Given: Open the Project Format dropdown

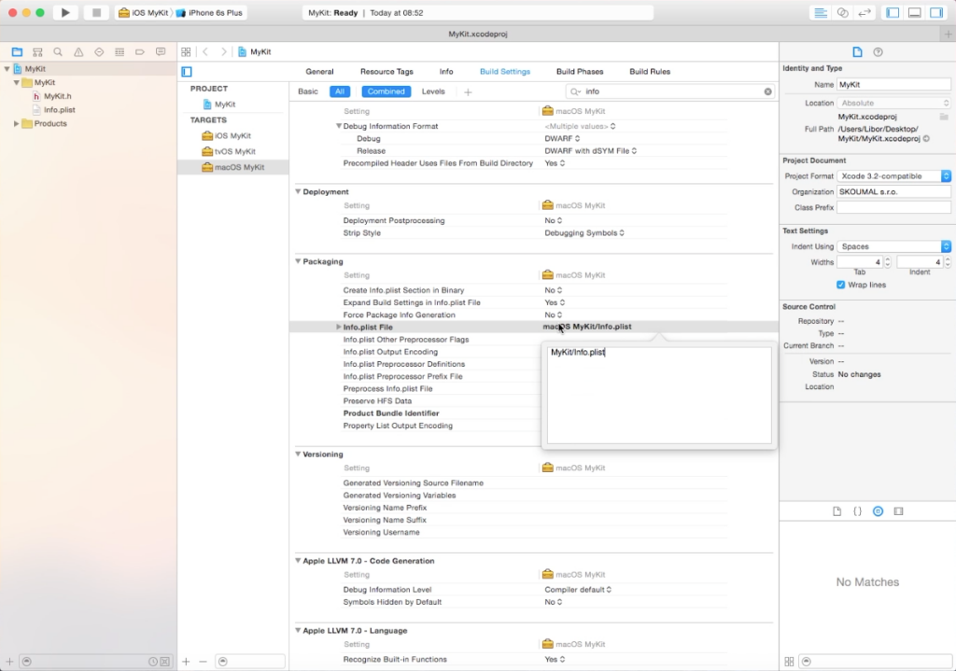Looking at the screenshot, I should click(893, 176).
